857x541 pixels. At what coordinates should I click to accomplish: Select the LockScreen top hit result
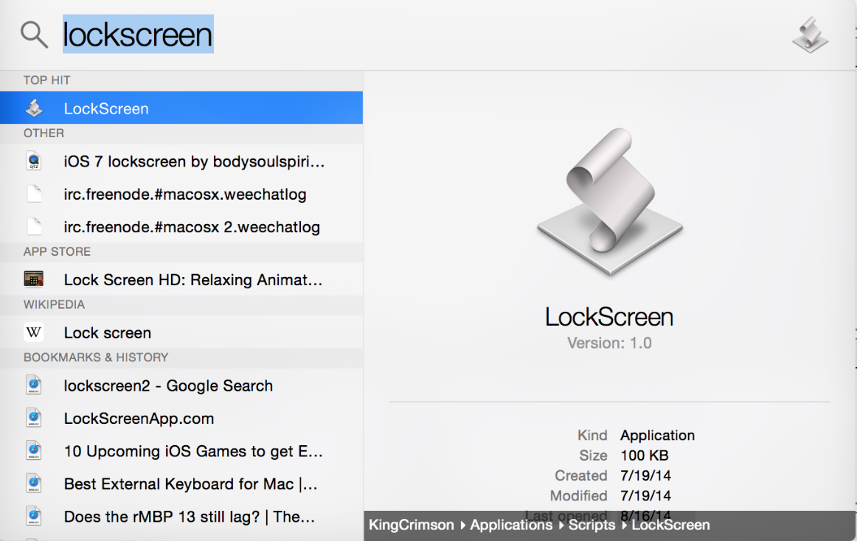click(181, 108)
